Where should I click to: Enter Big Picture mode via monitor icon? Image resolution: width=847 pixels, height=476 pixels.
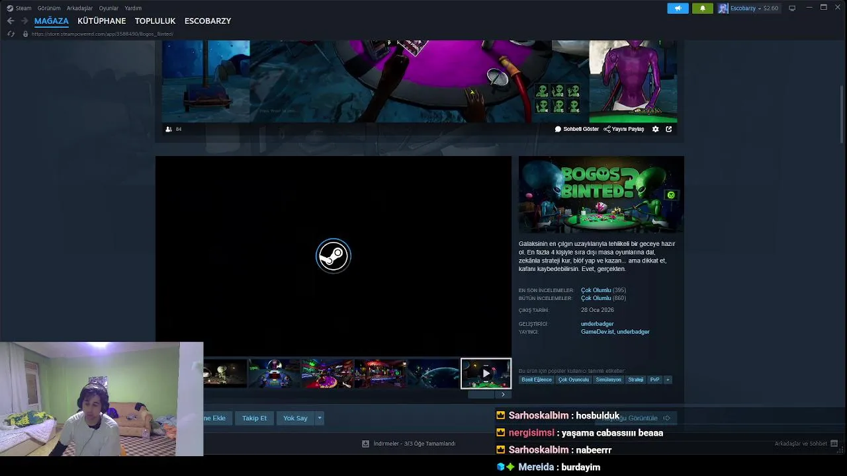point(792,8)
